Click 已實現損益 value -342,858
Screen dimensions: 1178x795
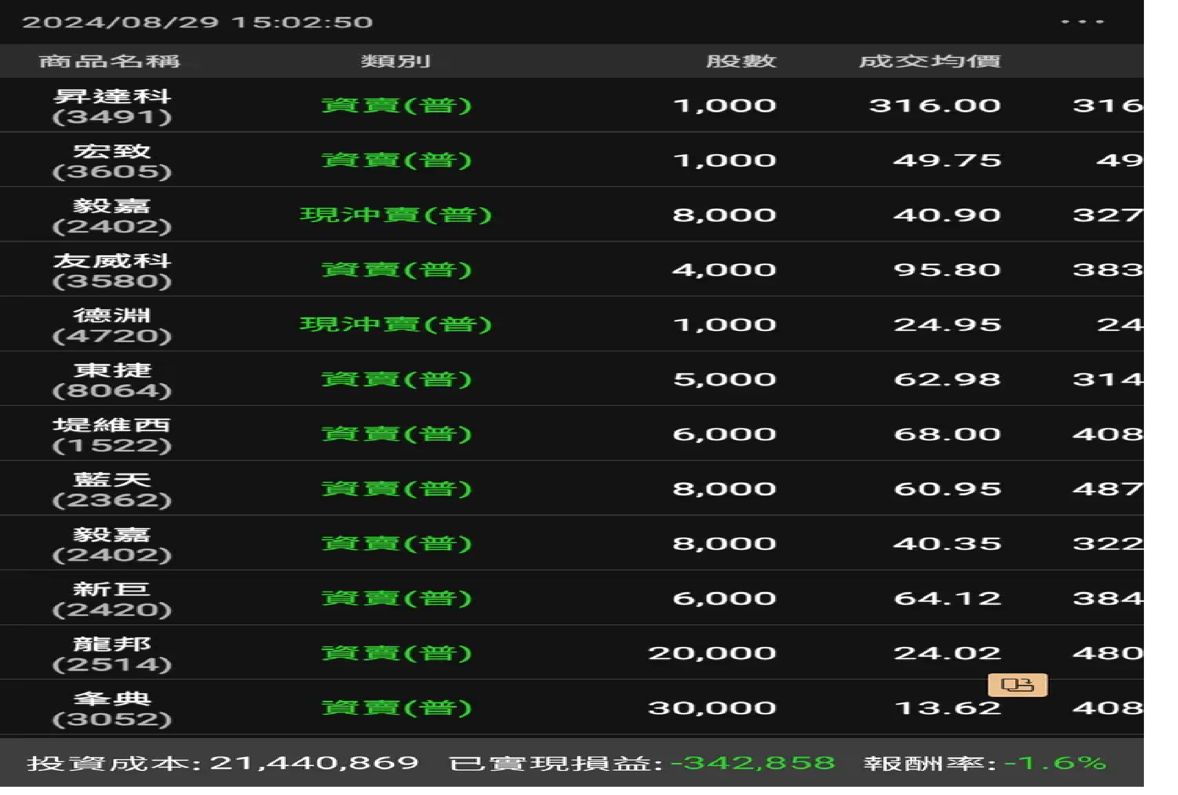(753, 763)
